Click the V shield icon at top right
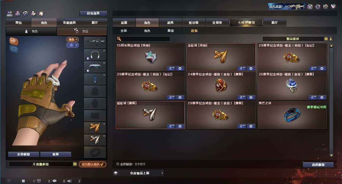Image resolution: width=342 pixels, height=184 pixels. 310,7
